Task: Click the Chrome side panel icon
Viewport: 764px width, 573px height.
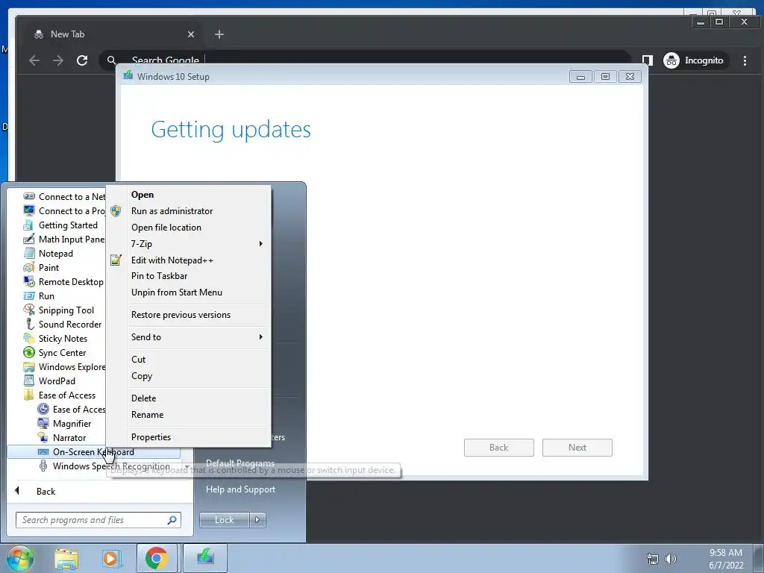Action: point(647,60)
